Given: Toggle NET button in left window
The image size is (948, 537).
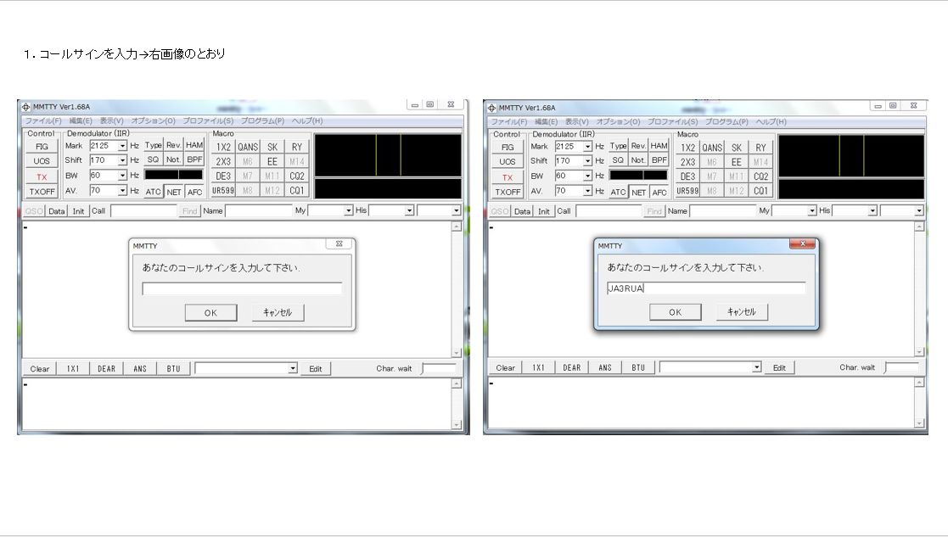Looking at the screenshot, I should (x=173, y=192).
